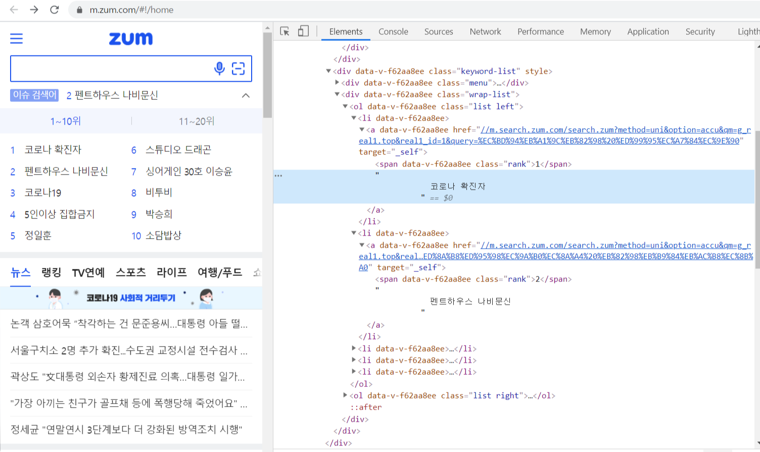Screen dimensions: 760x452
Task: Open the zum hamburger menu
Action: tap(17, 38)
